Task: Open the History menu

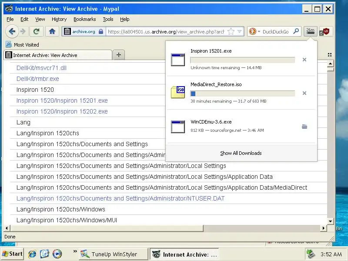Action: tap(59, 19)
